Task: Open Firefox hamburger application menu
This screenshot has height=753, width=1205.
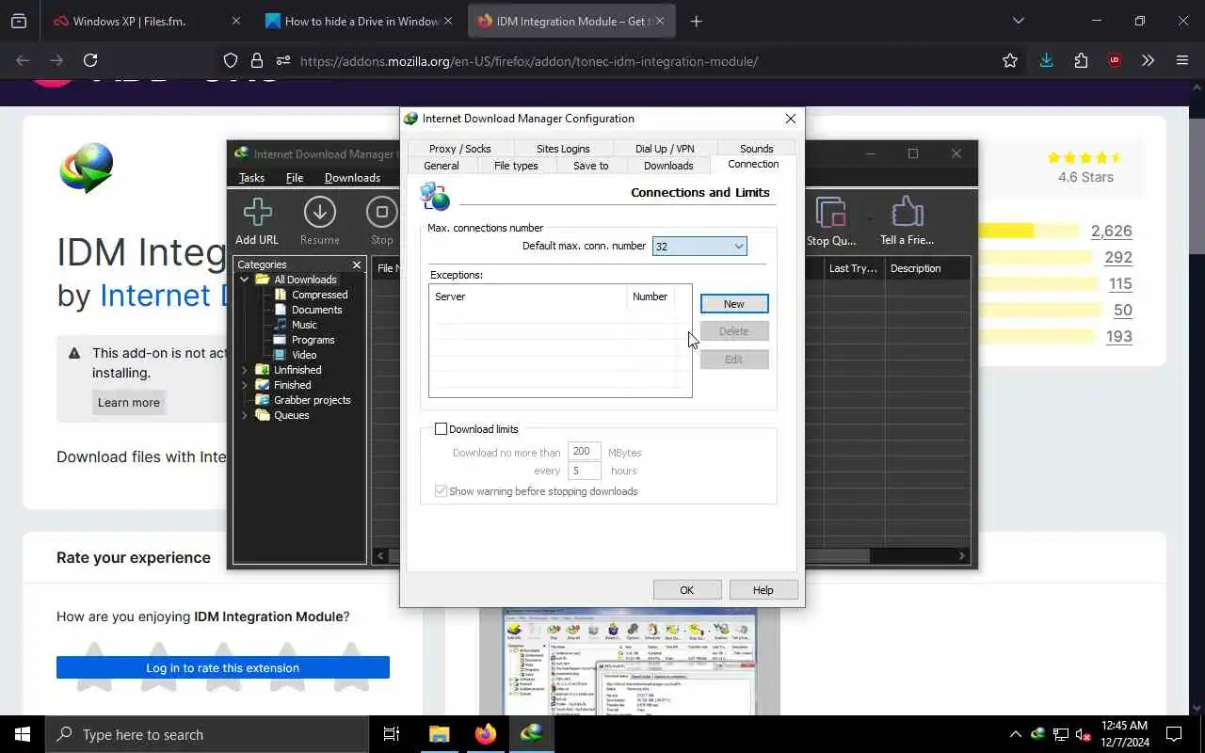Action: pos(1182,60)
